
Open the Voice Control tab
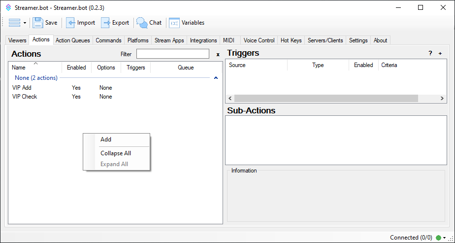click(259, 40)
